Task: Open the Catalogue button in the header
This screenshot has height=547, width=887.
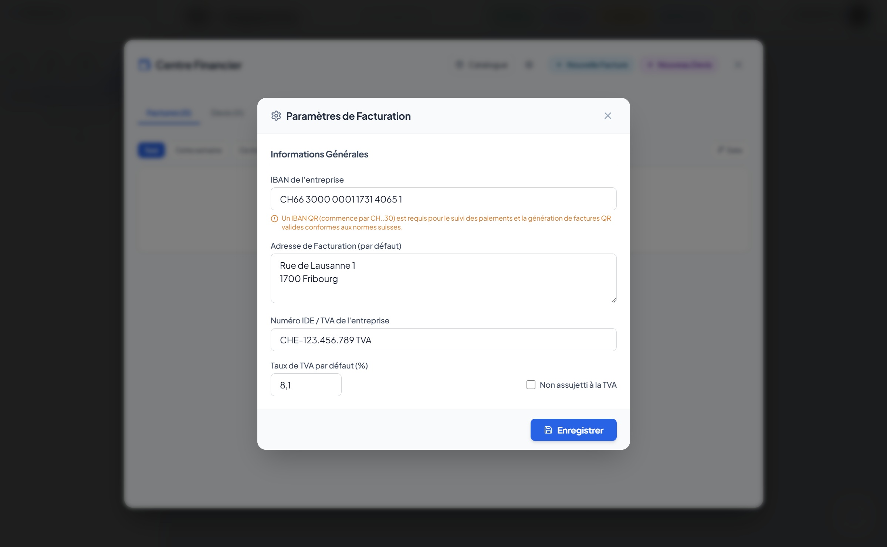Action: click(482, 65)
